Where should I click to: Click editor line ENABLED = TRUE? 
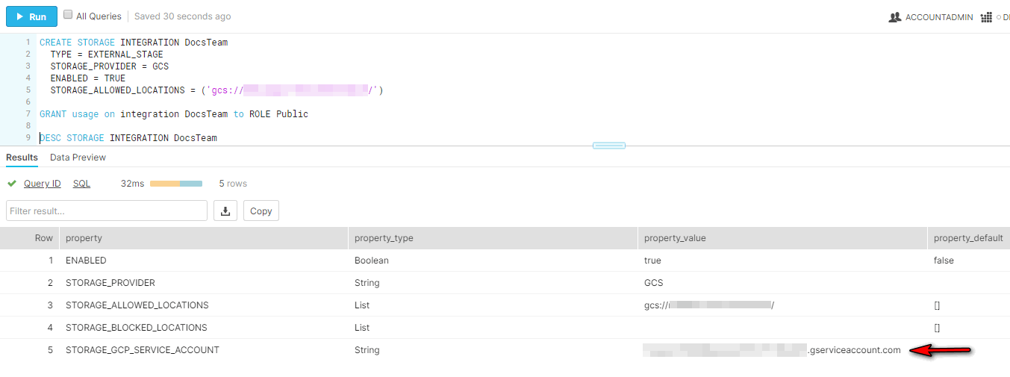88,78
